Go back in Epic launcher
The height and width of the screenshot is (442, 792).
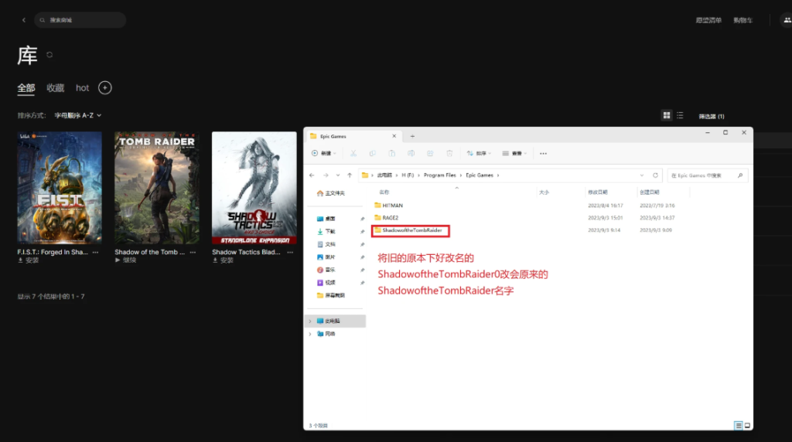24,20
